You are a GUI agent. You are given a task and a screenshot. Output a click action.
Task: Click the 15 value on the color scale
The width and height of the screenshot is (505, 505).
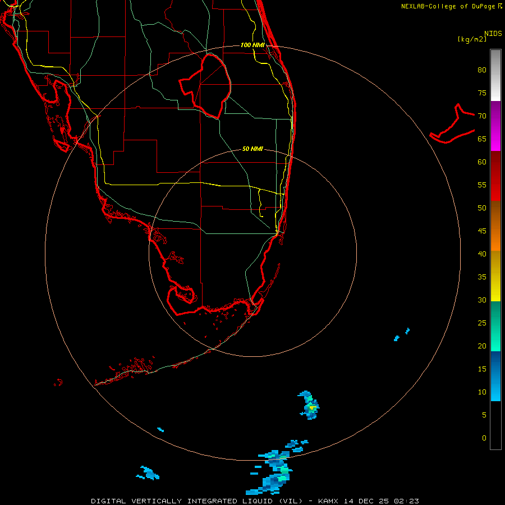[x=482, y=369]
